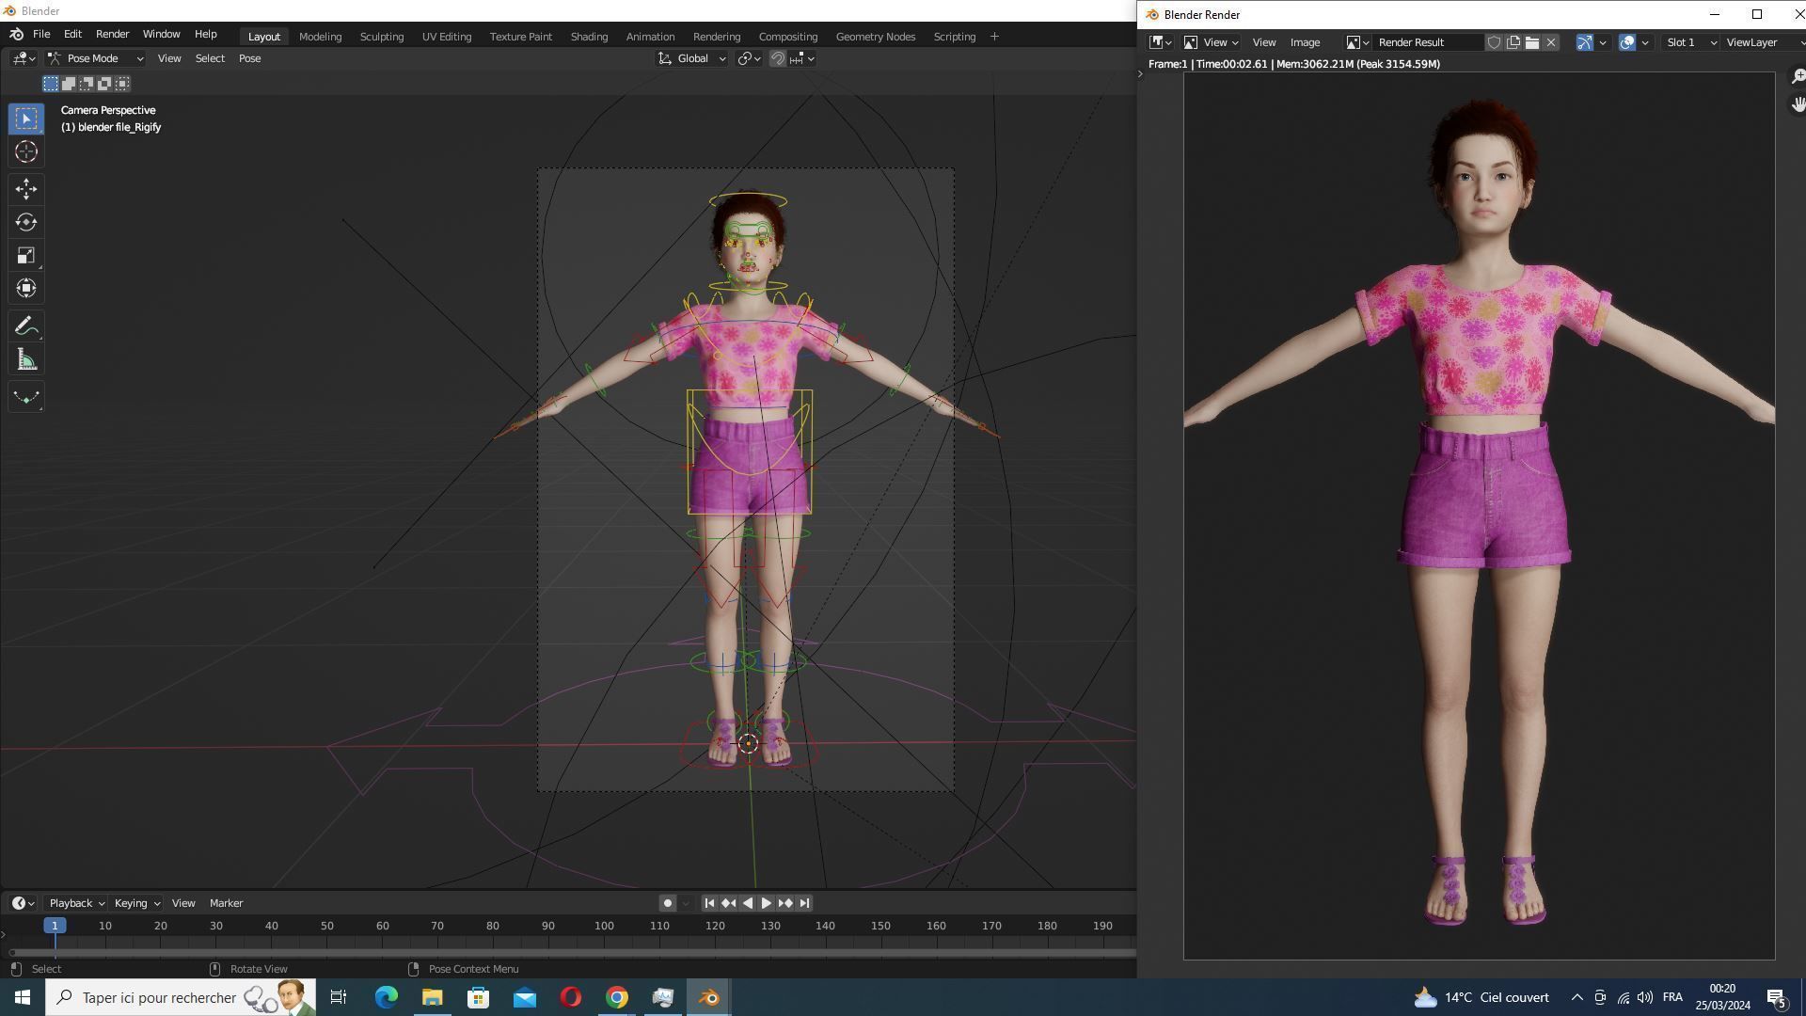Image resolution: width=1806 pixels, height=1016 pixels.
Task: Open the Pose menu in viewport header
Action: tap(249, 58)
